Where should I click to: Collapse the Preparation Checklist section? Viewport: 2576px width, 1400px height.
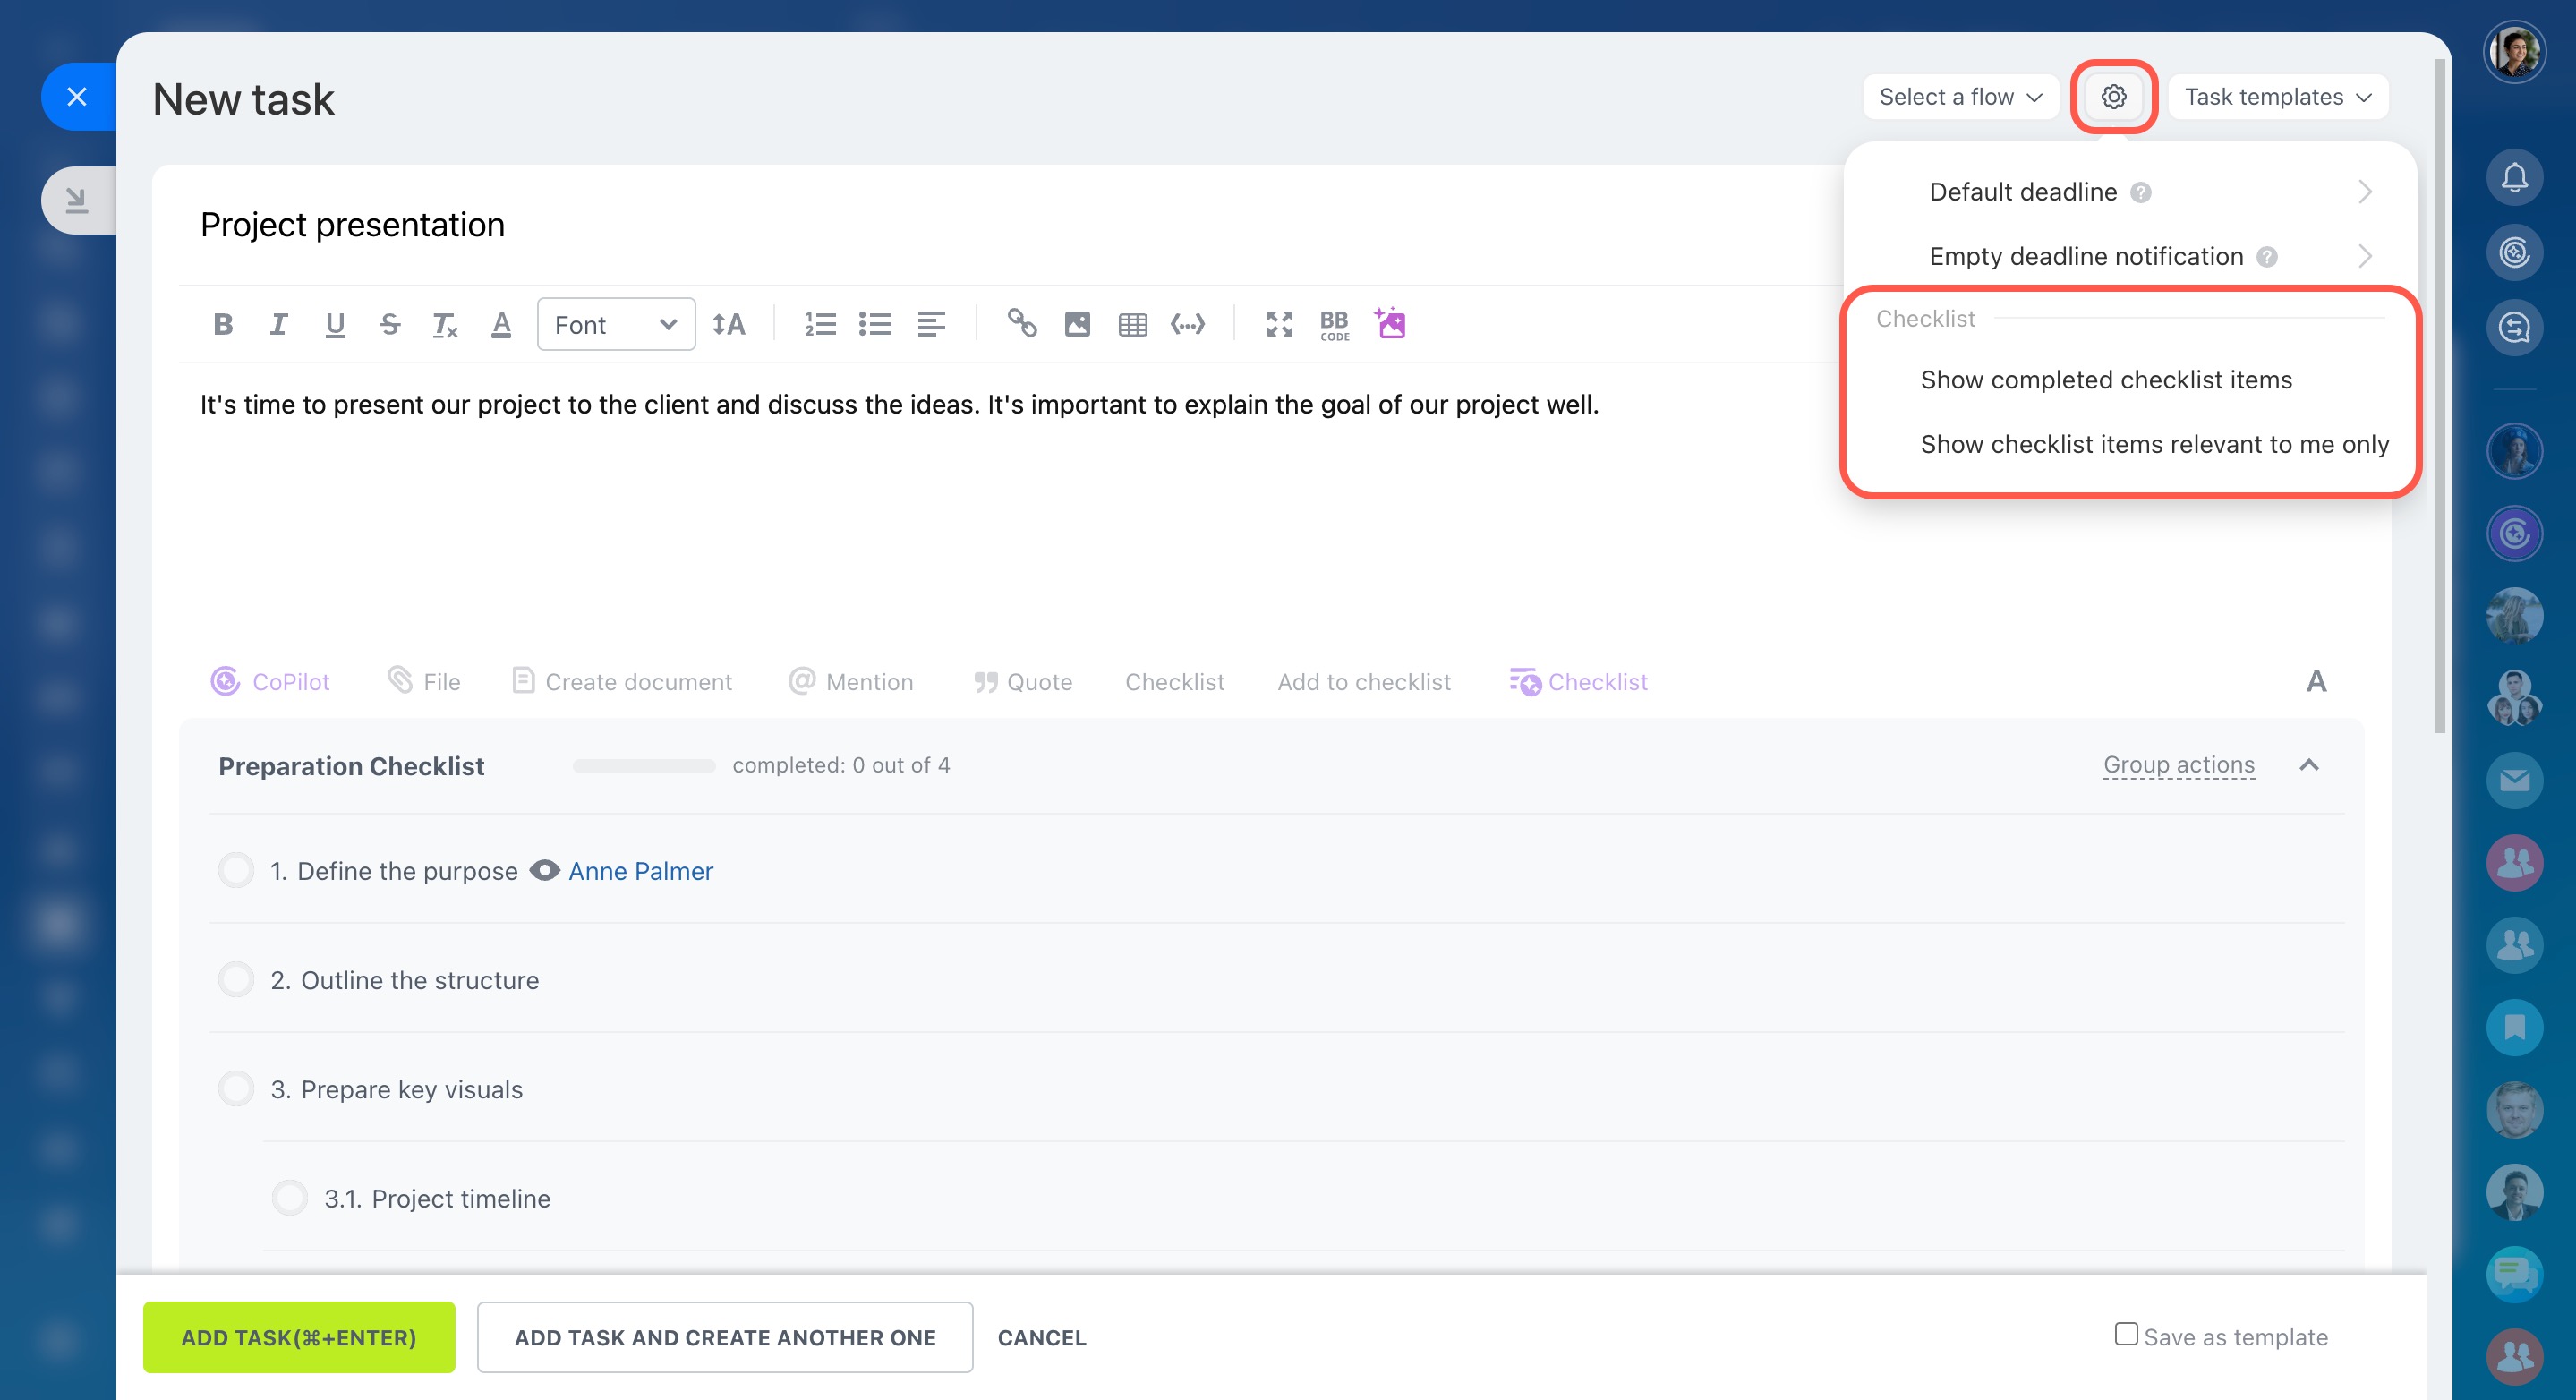2308,765
